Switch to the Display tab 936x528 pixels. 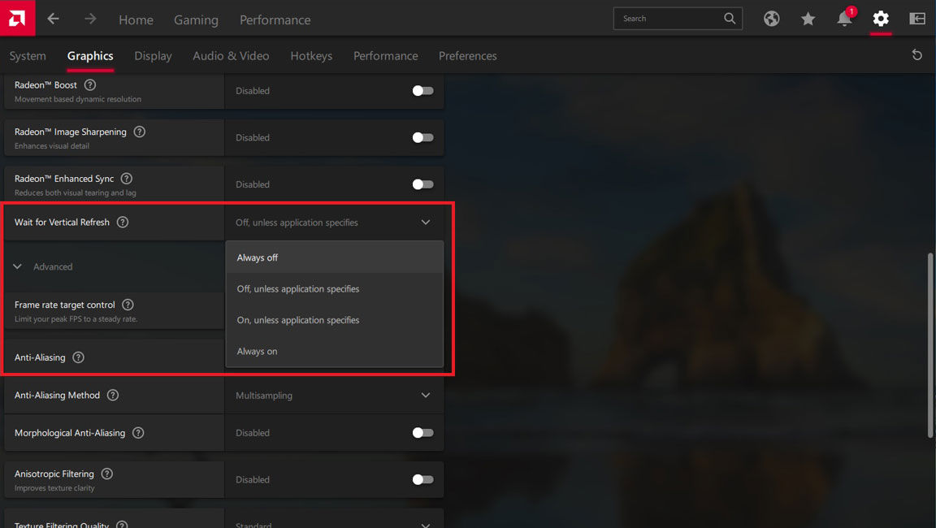pyautogui.click(x=153, y=56)
